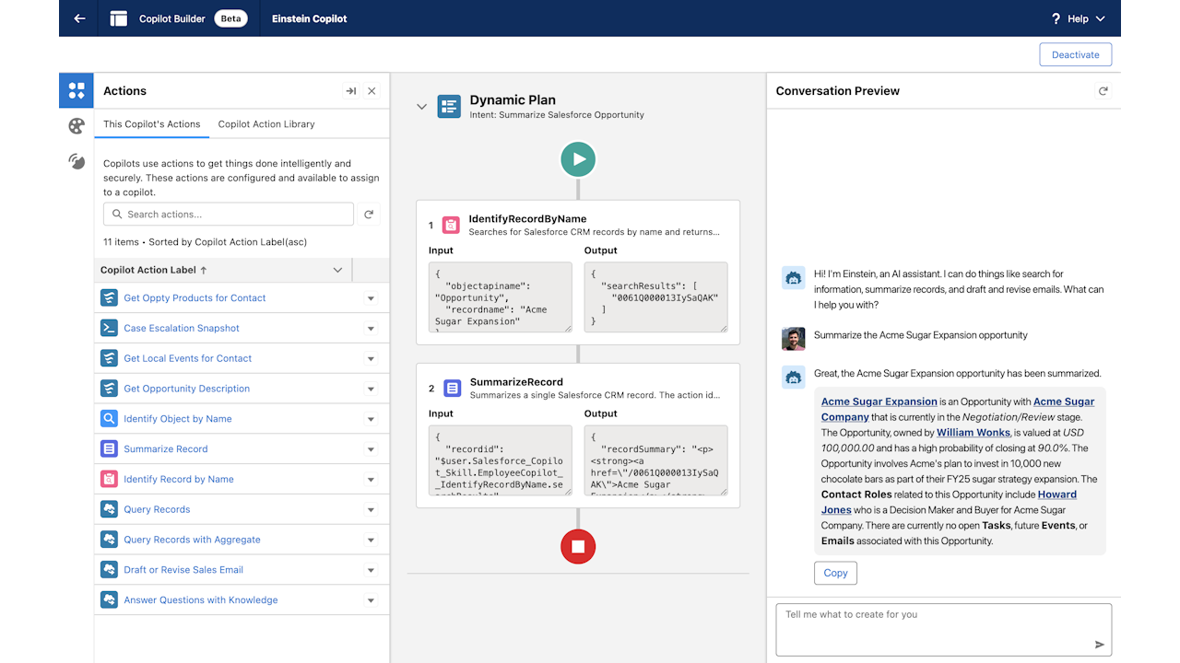This screenshot has width=1180, height=663.
Task: Open the Help question mark icon
Action: (1056, 18)
